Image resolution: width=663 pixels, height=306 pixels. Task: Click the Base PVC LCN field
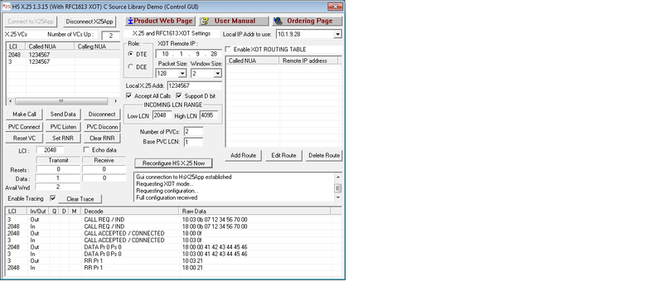[x=193, y=142]
